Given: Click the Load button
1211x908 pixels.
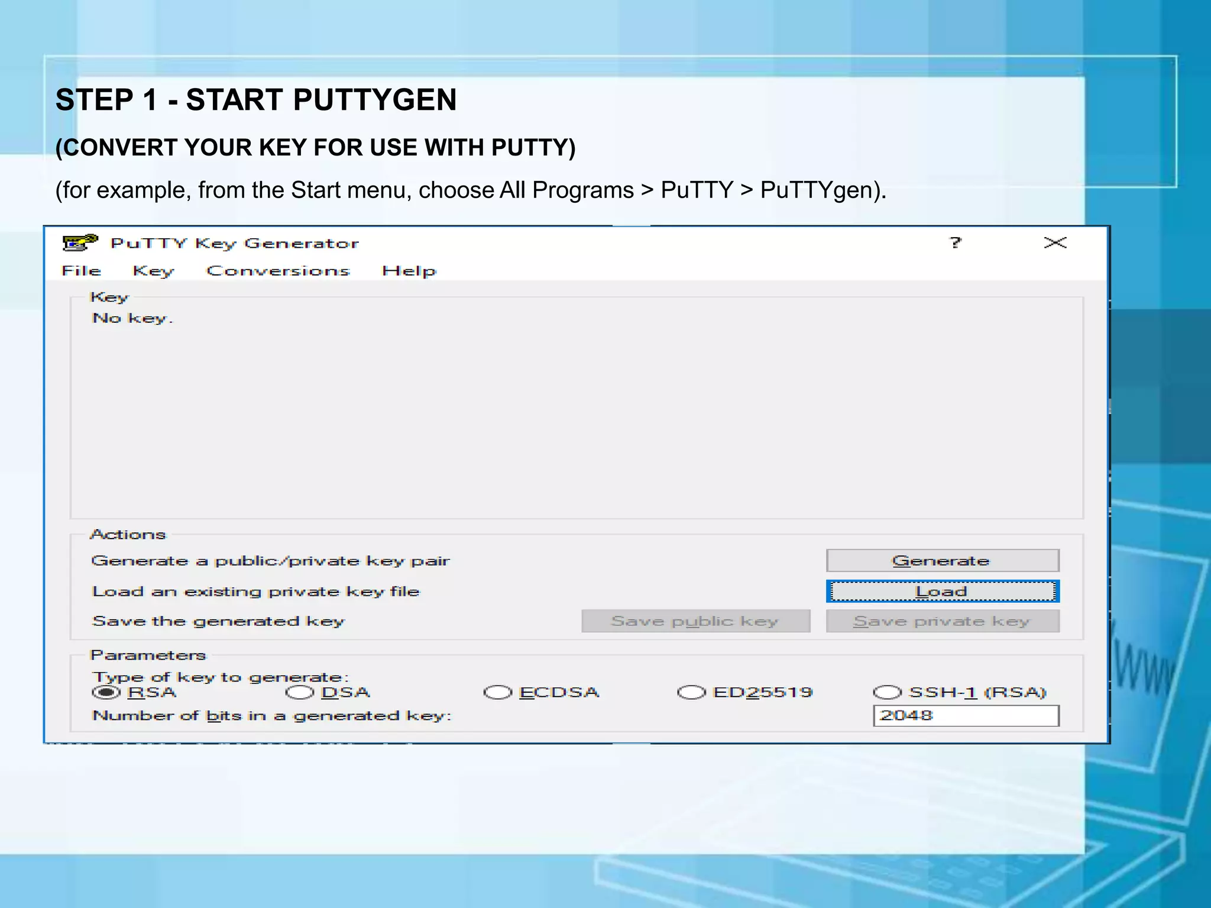Looking at the screenshot, I should coord(943,591).
